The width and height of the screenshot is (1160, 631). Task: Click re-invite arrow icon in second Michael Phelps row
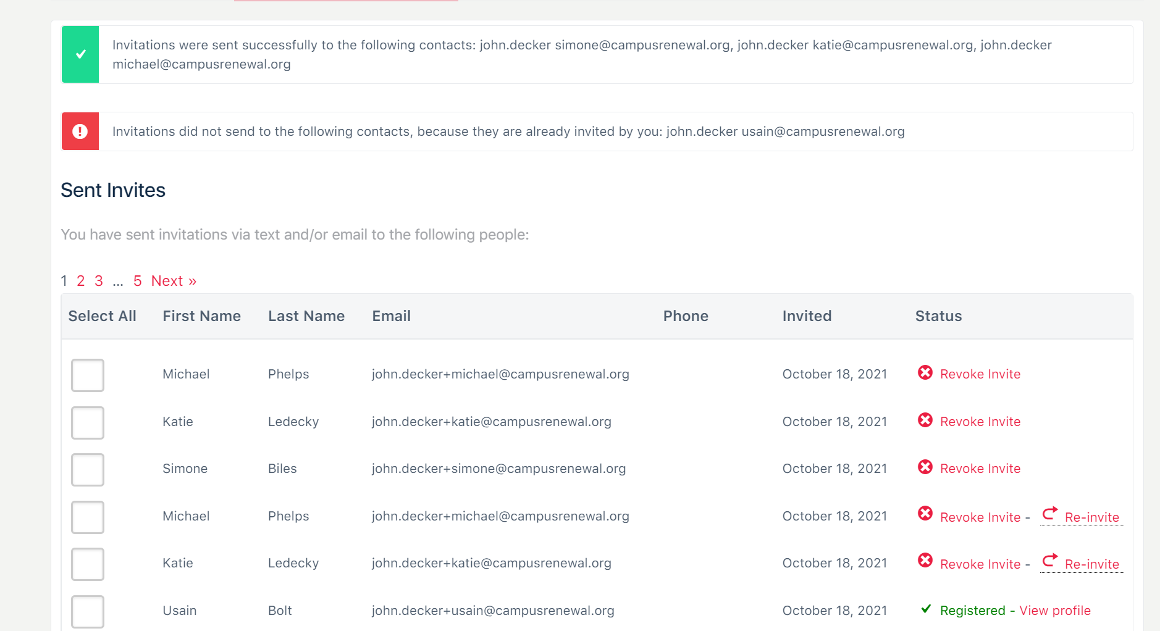[1050, 513]
